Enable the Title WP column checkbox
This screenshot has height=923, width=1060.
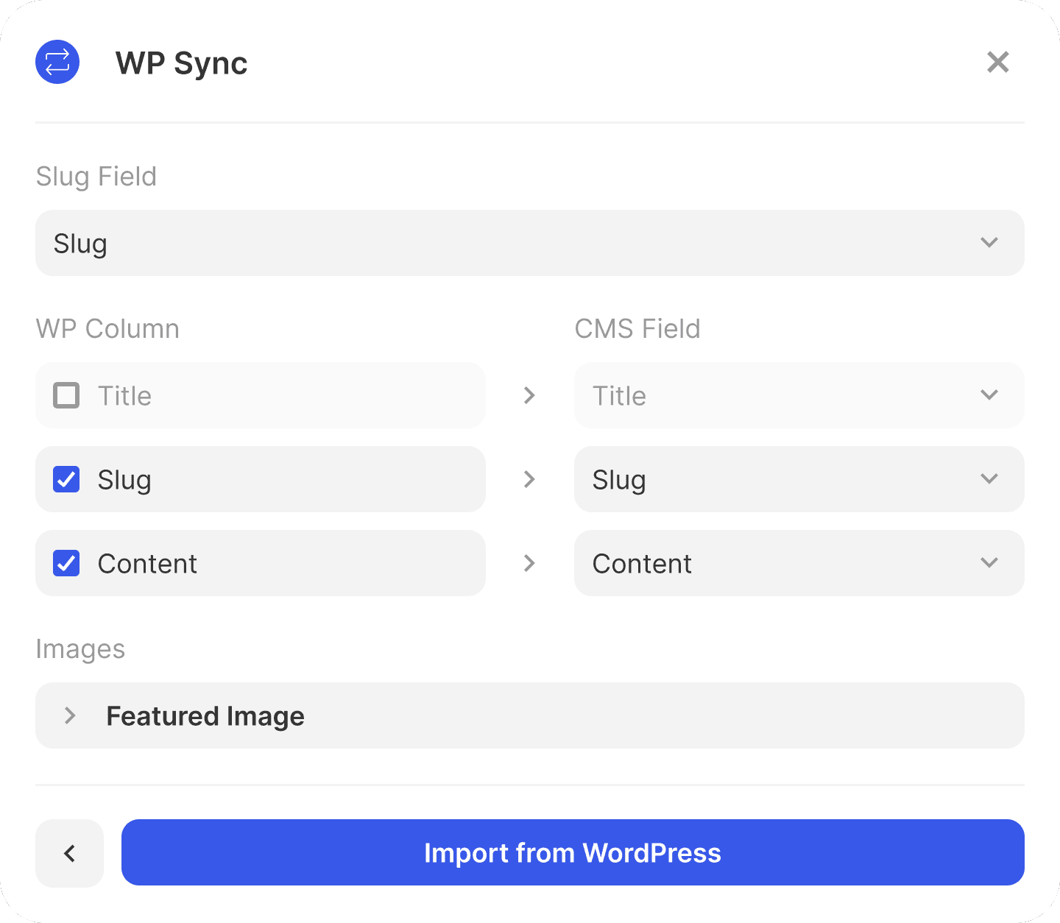pos(66,395)
